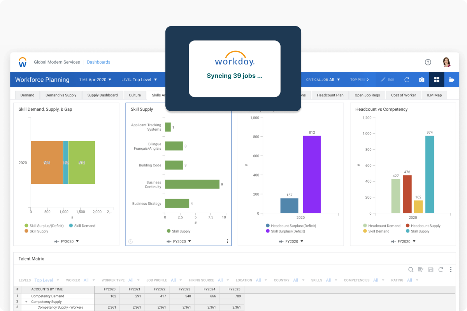This screenshot has width=467, height=311.
Task: Click pin icon under Headcount Surplus chart
Action: [281, 241]
